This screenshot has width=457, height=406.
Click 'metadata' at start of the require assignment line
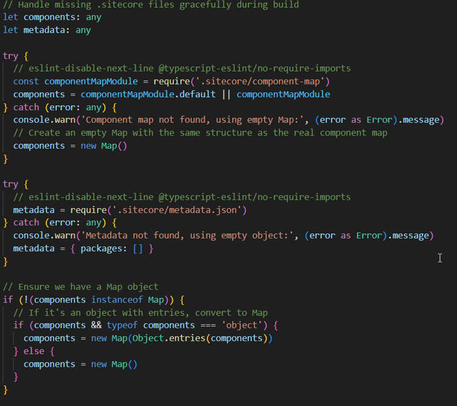click(33, 210)
